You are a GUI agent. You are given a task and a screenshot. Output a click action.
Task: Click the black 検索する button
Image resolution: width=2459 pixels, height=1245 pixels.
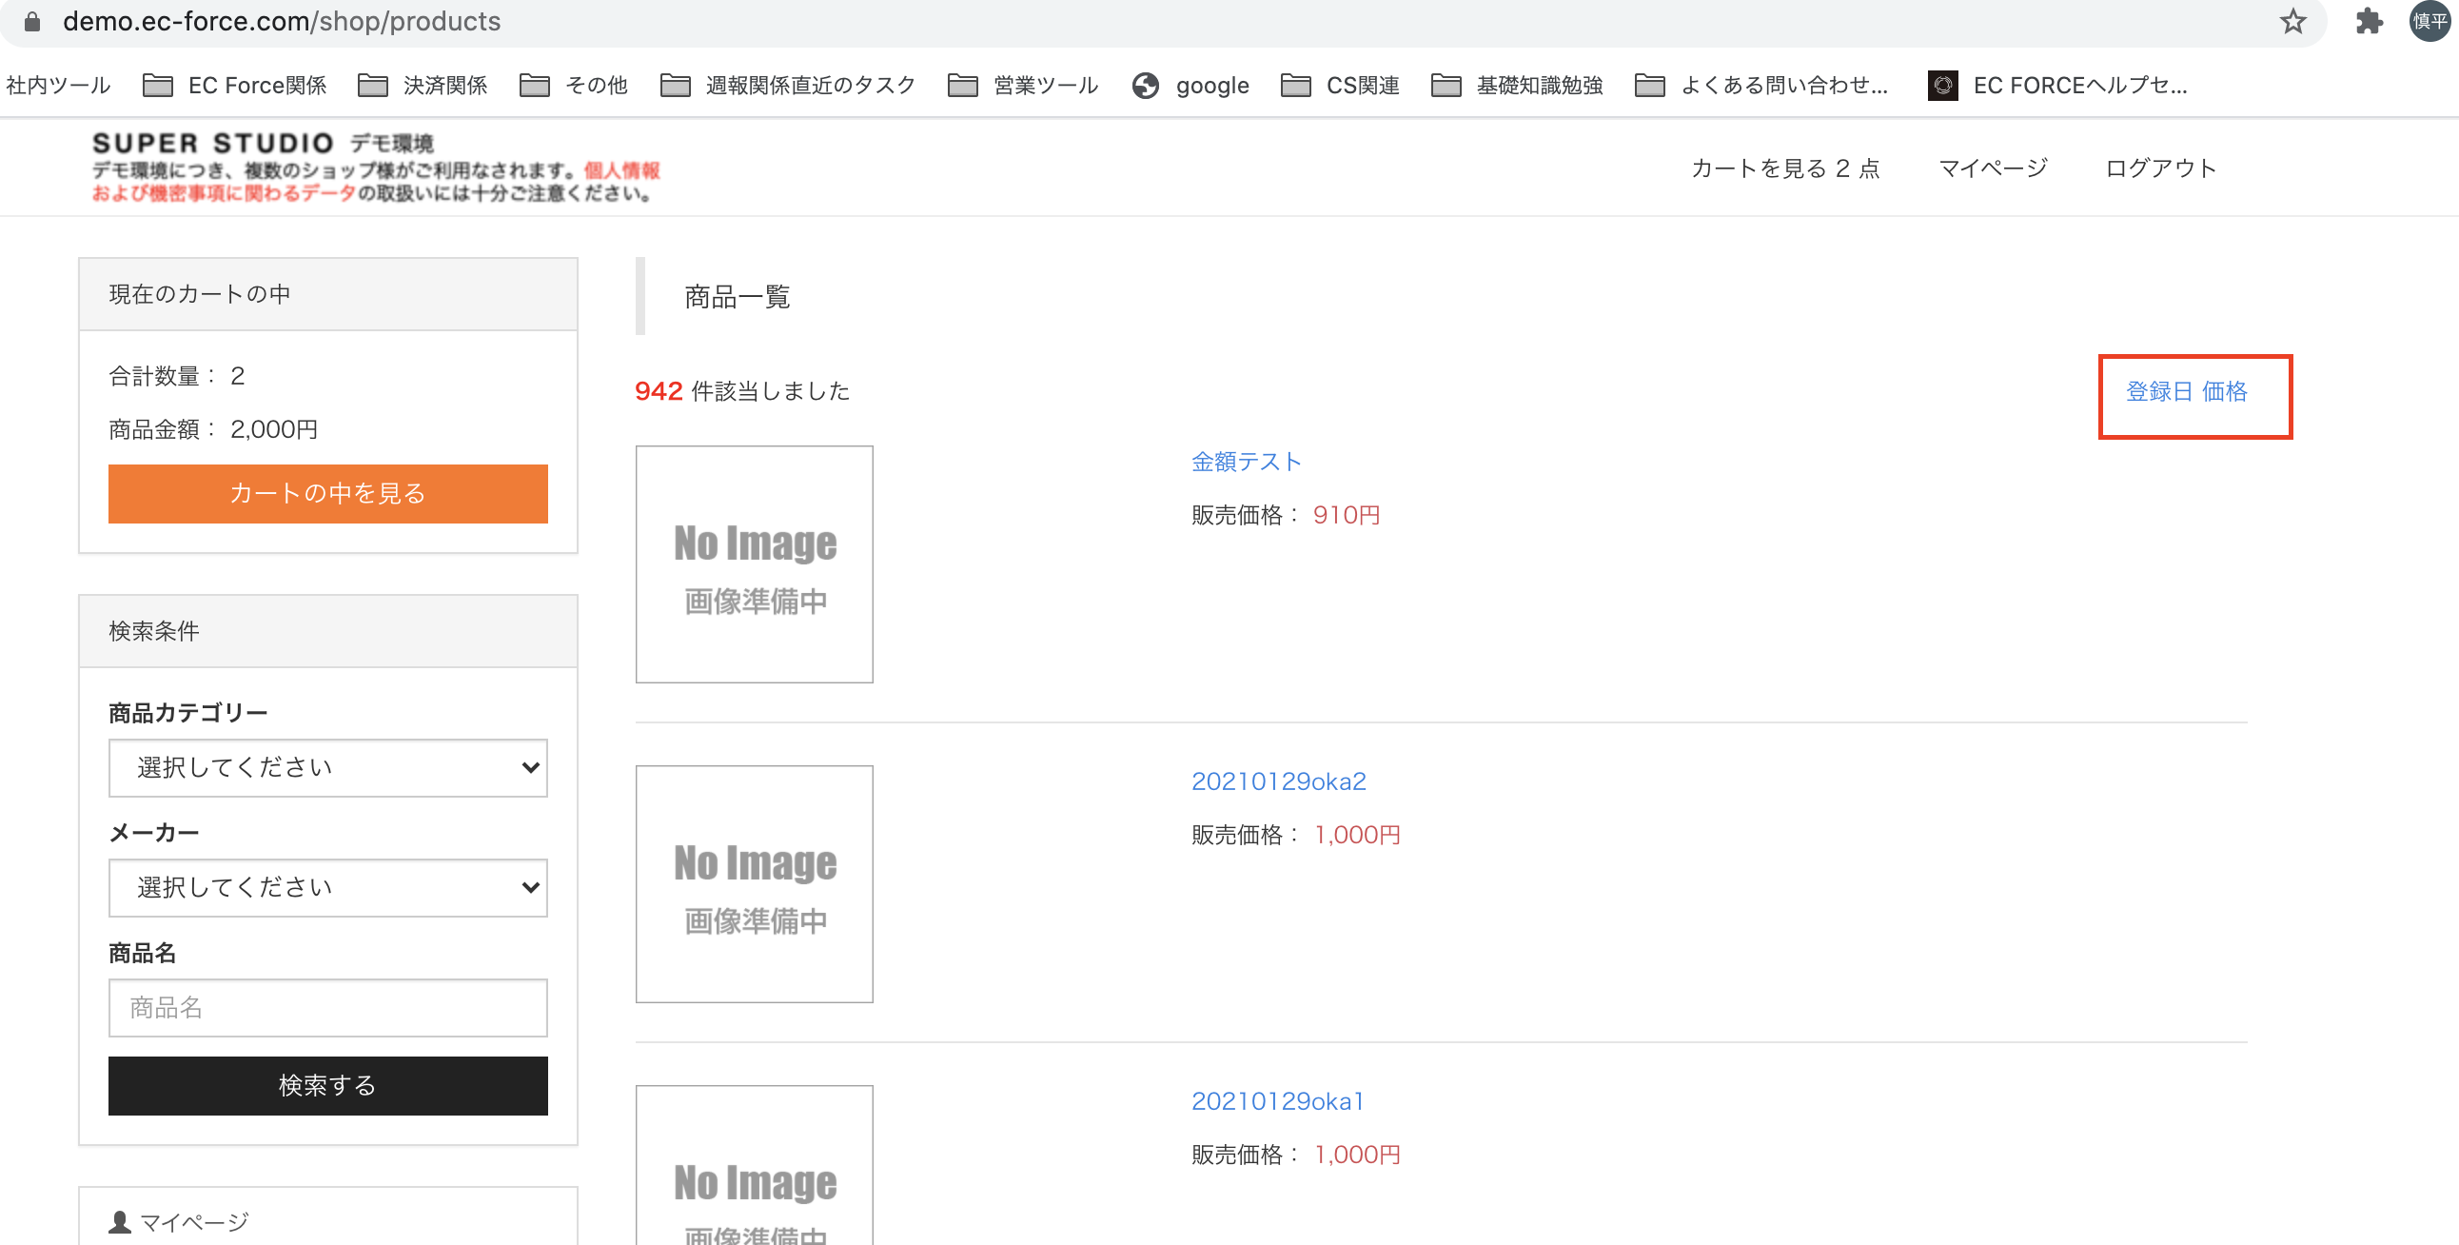[x=328, y=1085]
